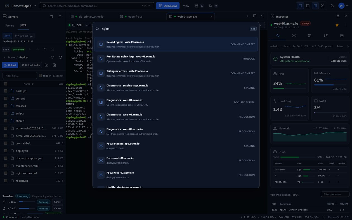Toggle the left sidebar layout icon
This screenshot has width=352, height=220.
pos(300,6)
